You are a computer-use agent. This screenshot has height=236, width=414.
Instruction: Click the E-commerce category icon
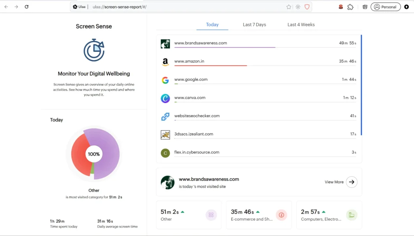(x=281, y=215)
